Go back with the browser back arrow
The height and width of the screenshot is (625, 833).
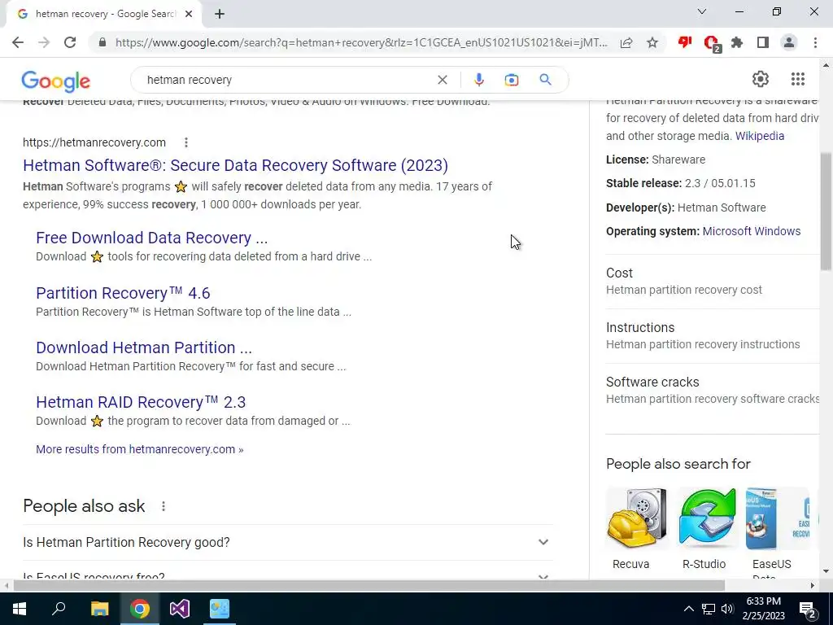(x=18, y=42)
